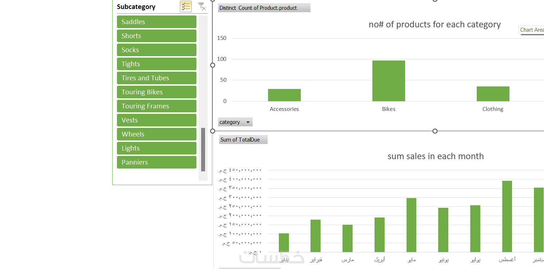This screenshot has width=544, height=269.
Task: Click the Subcategory slicer scrollbar thumb
Action: pyautogui.click(x=203, y=149)
